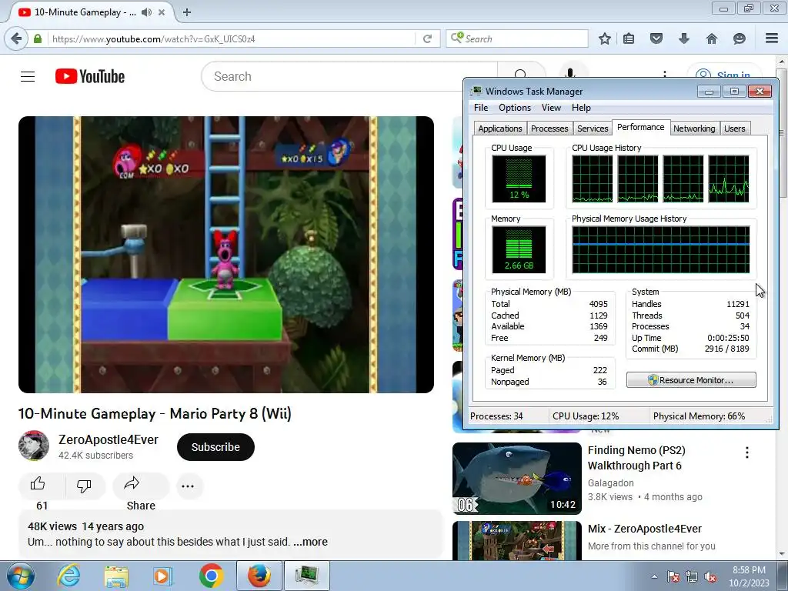Click the CPU Usage 12 % meter
Image resolution: width=788 pixels, height=591 pixels.
tap(519, 179)
